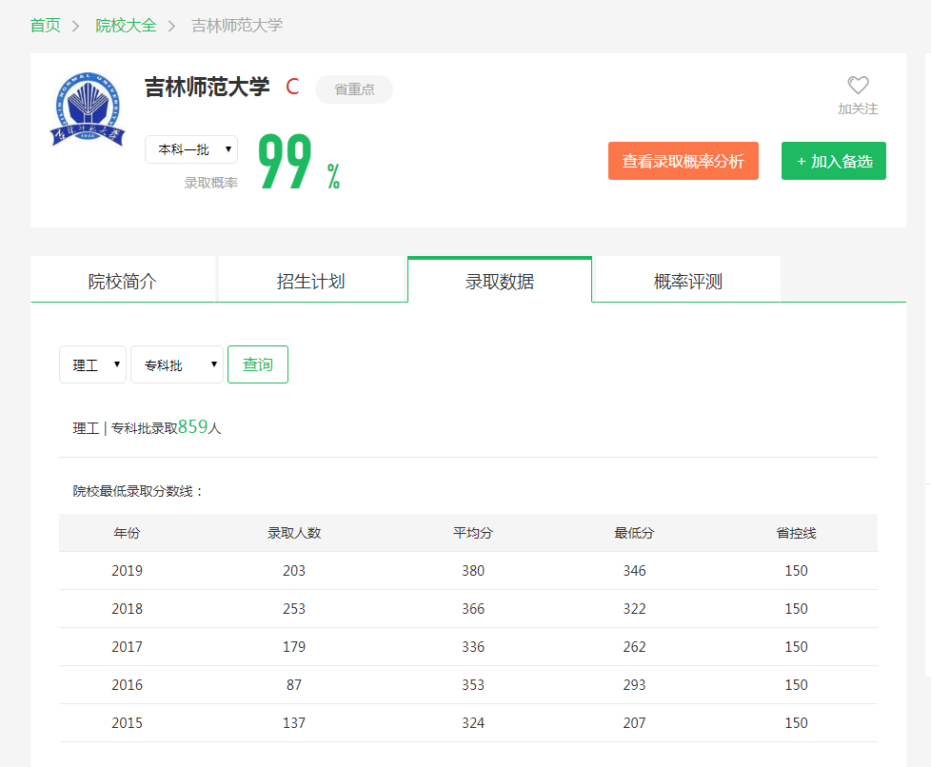The height and width of the screenshot is (767, 931).
Task: Open the 专科批 batch dropdown
Action: (177, 364)
